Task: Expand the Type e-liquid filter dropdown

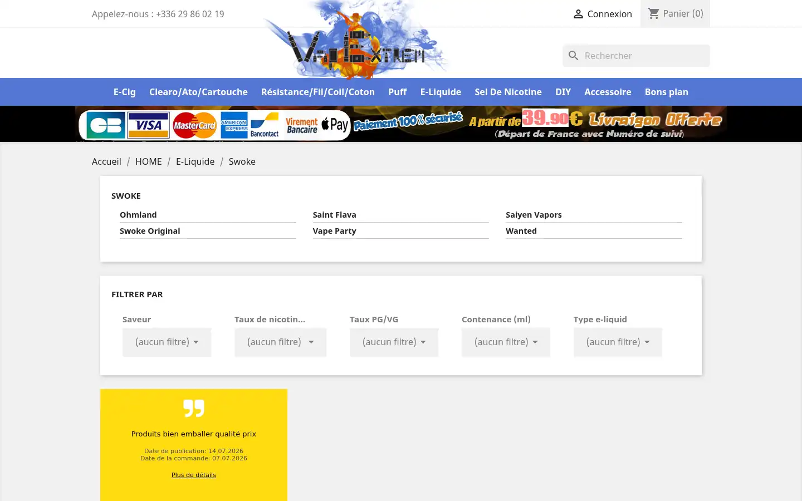Action: (x=618, y=342)
